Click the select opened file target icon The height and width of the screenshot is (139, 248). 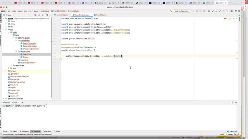[x=35, y=15]
